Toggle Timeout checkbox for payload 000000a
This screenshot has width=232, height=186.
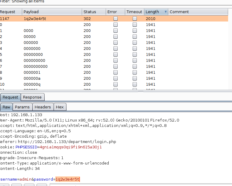coord(135,78)
